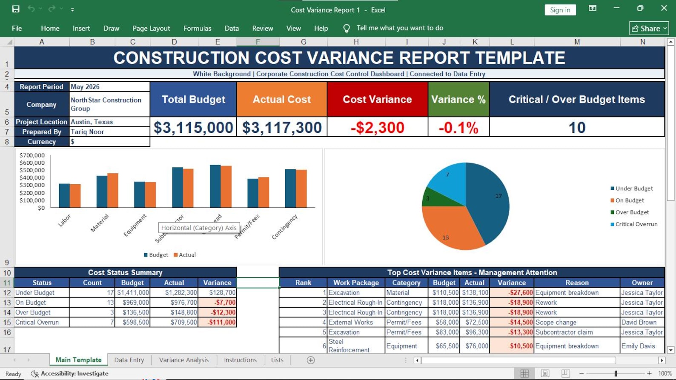676x380 pixels.
Task: Select the Cost Variance value -$2,300
Action: tap(377, 127)
